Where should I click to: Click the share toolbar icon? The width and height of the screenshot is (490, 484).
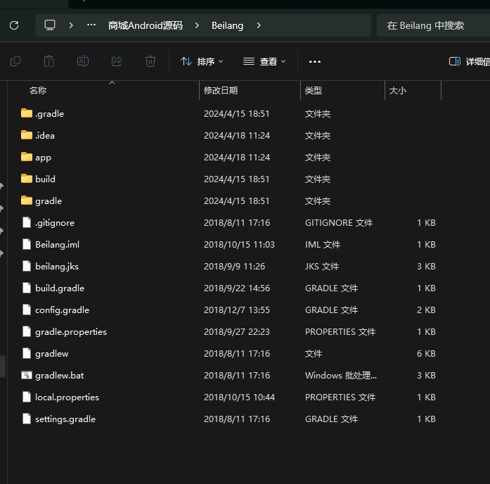click(117, 61)
